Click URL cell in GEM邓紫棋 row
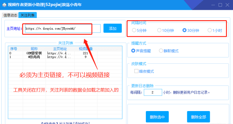Screen dimensions: 233x124 (59, 53)
